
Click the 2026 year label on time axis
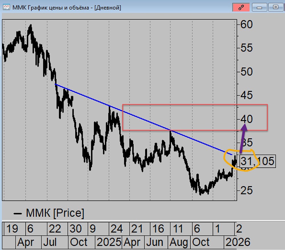[x=238, y=242]
